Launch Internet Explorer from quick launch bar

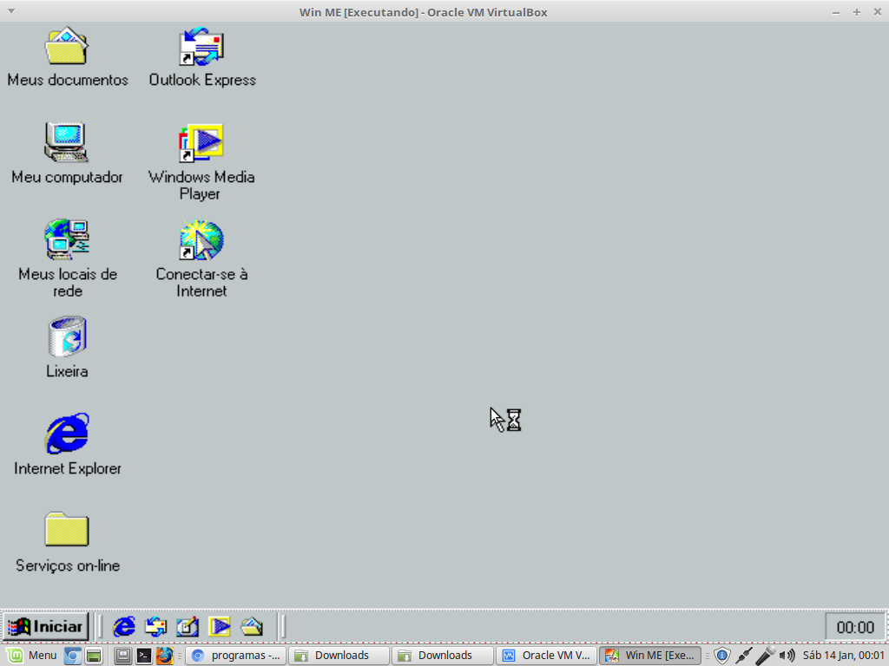[123, 627]
